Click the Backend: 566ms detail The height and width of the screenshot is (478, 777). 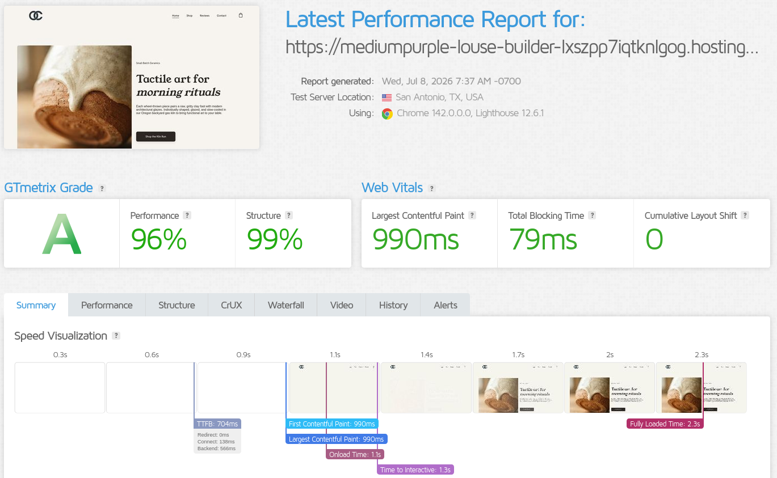[216, 449]
